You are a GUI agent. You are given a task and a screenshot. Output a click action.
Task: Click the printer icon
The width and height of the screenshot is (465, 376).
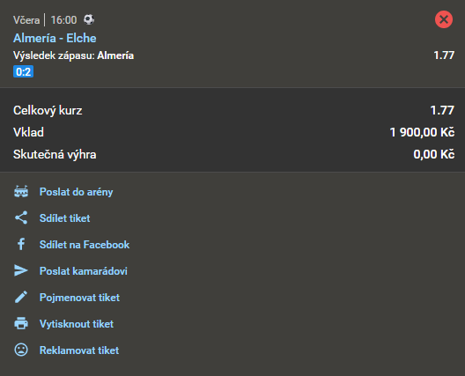pos(21,323)
